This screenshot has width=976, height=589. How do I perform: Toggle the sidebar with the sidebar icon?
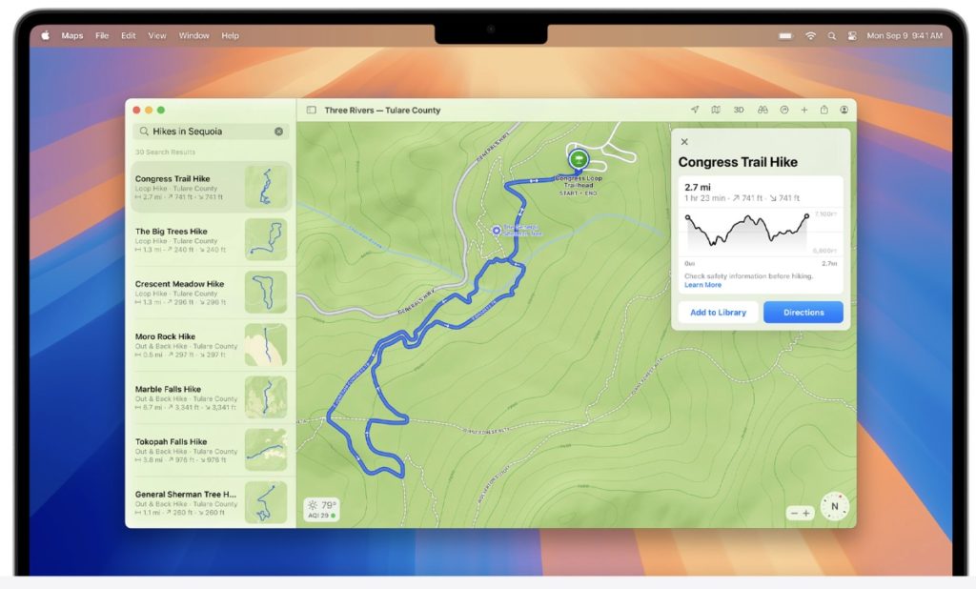312,111
